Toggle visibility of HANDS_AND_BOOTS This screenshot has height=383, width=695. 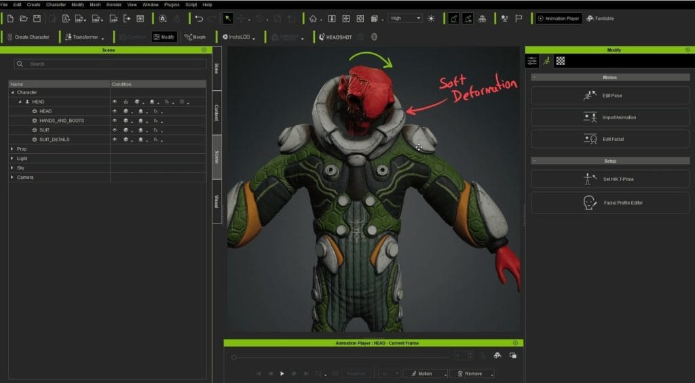[115, 121]
